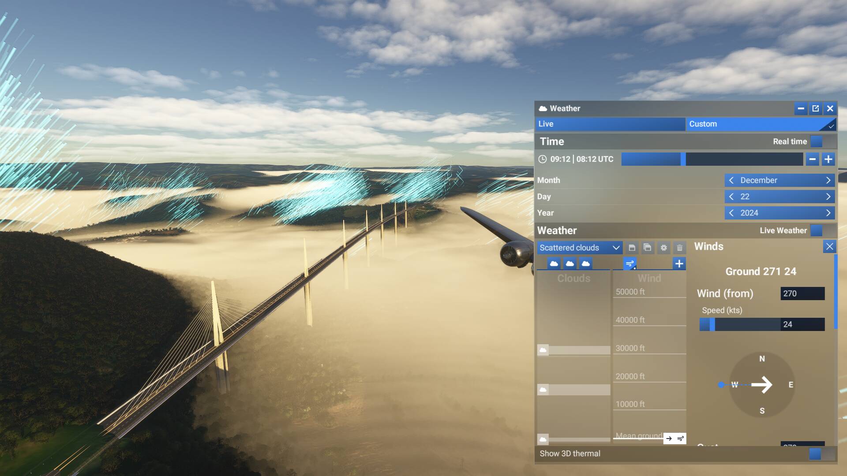This screenshot has width=847, height=476.
Task: Advance month past December with right chevron
Action: pos(828,180)
